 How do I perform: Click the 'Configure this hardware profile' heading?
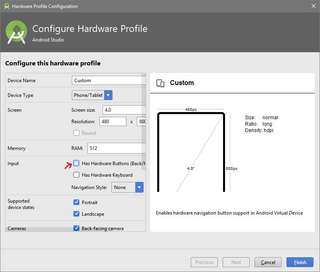[x=53, y=63]
